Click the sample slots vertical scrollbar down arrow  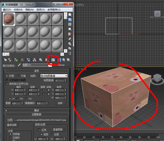(66, 51)
